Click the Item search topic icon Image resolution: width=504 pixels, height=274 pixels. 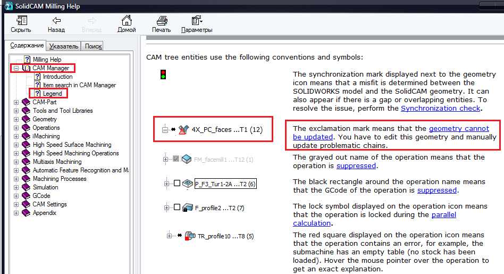click(38, 85)
